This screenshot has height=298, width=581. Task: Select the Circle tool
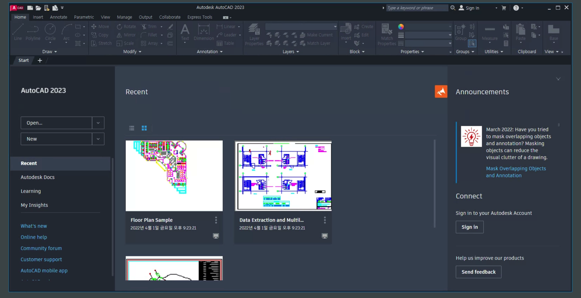point(50,33)
